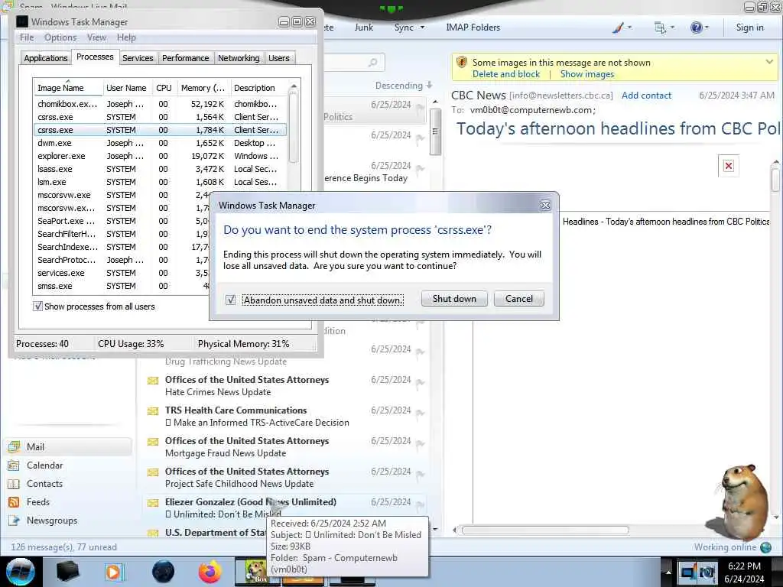
Task: Open IMAP Folders in Live Mail
Action: tap(473, 28)
